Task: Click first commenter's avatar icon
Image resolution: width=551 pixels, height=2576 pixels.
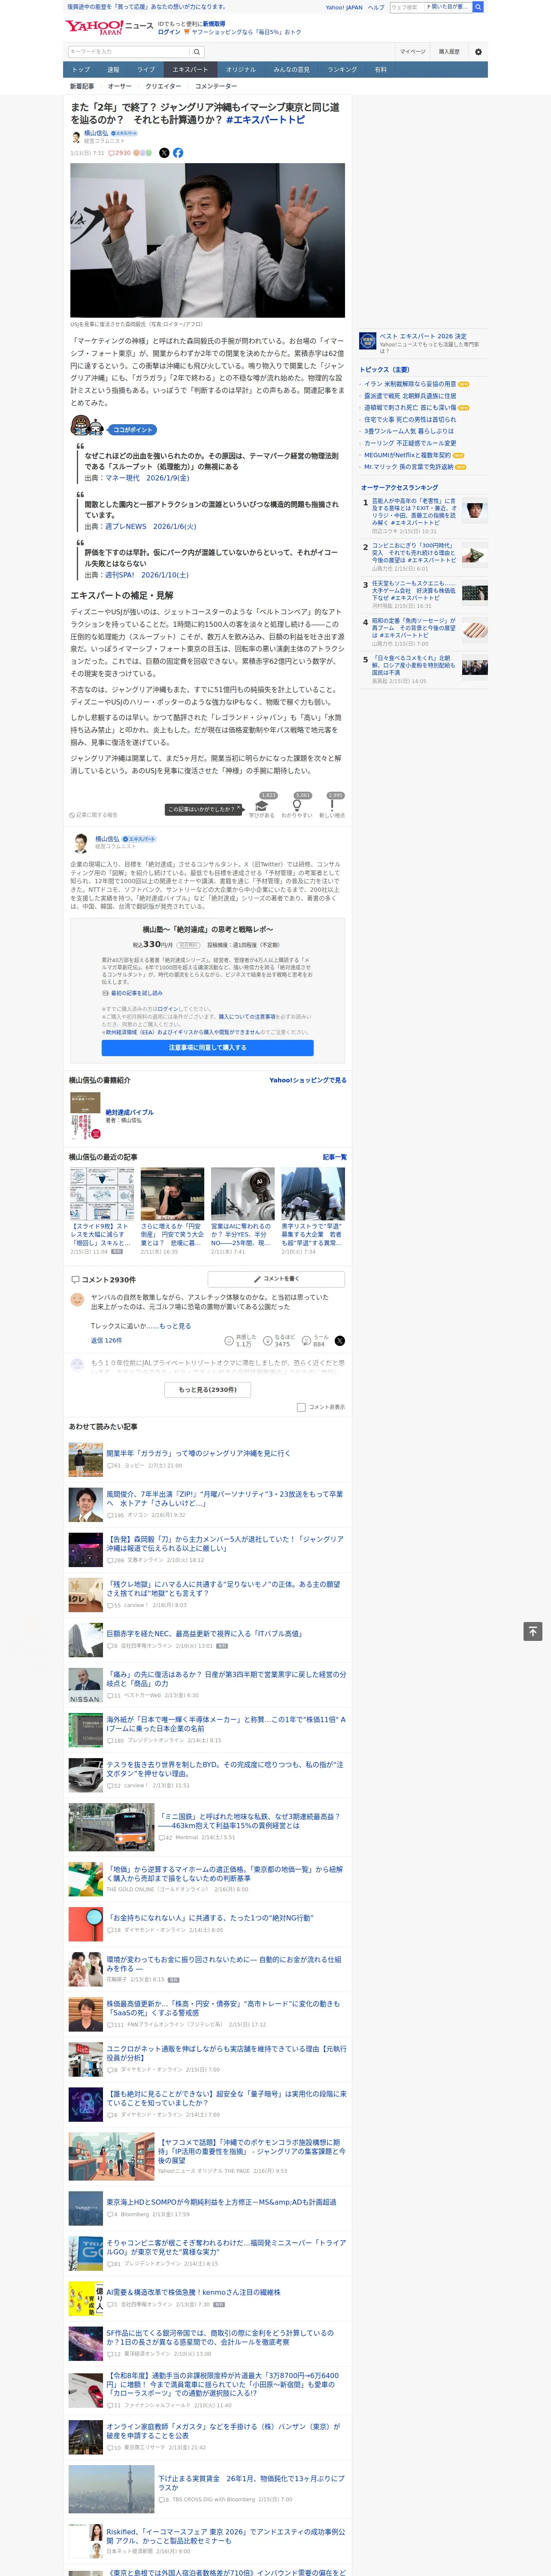Action: pyautogui.click(x=77, y=1300)
